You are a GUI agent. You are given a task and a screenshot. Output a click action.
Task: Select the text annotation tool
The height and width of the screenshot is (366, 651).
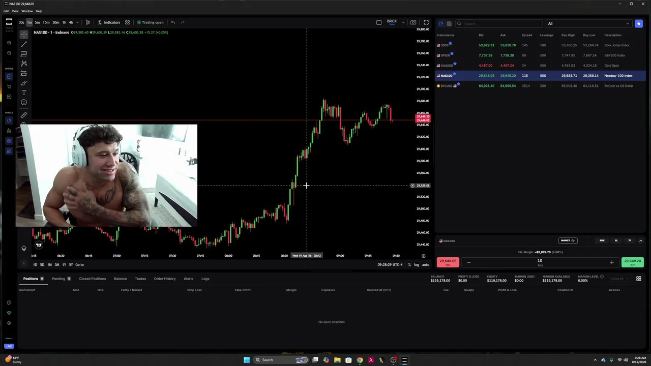(24, 93)
